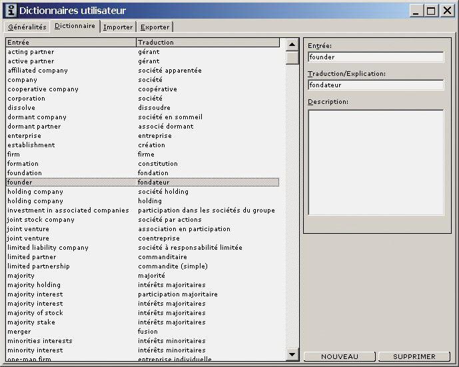The image size is (459, 367).
Task: Click translation 'fusion'
Action: point(148,332)
